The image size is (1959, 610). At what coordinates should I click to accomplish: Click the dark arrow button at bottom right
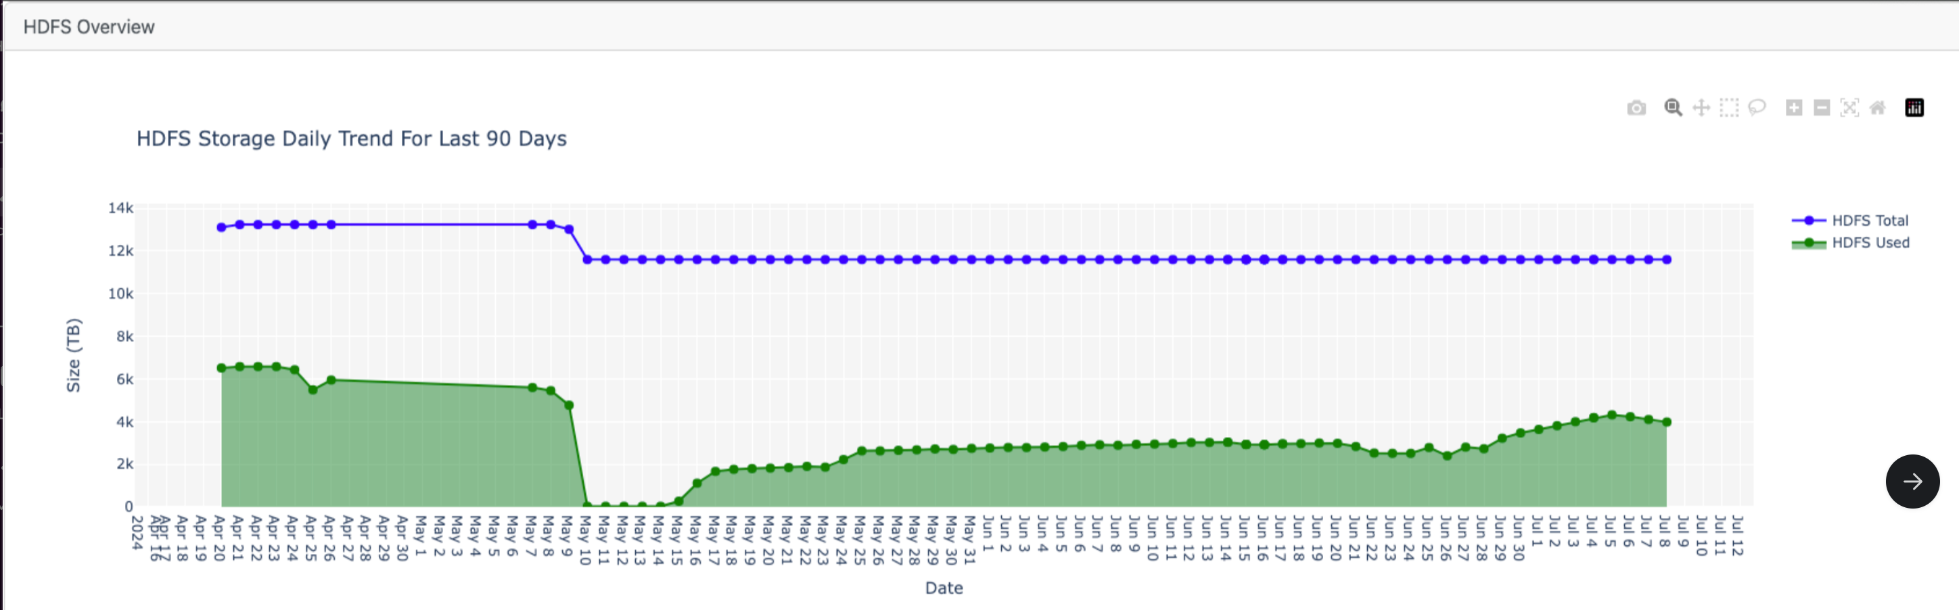tap(1912, 481)
